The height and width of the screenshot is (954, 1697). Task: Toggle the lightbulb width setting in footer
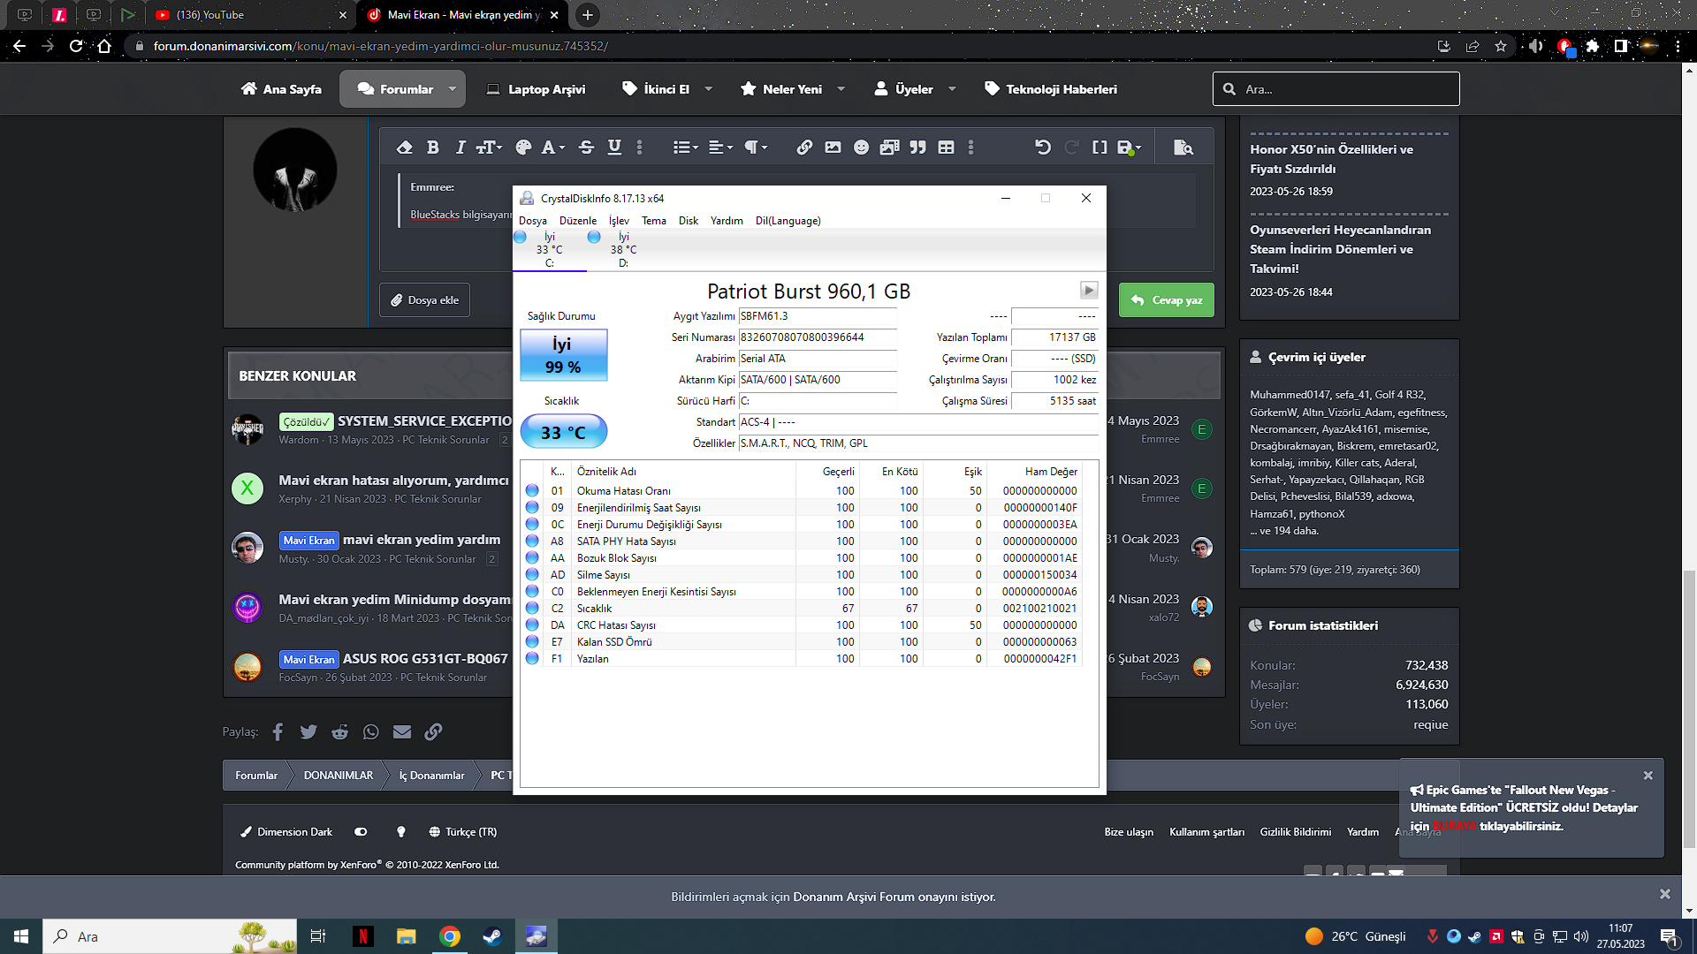(401, 832)
